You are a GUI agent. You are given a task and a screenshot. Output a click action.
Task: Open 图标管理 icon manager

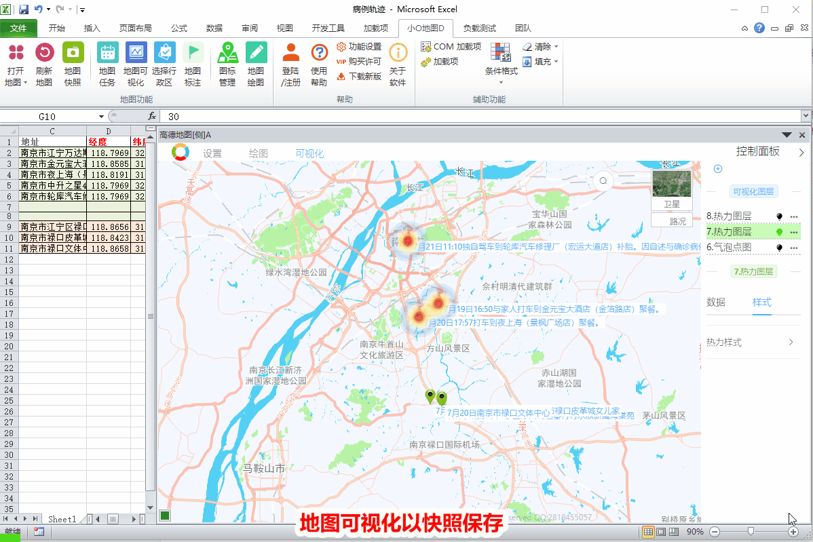pos(227,64)
